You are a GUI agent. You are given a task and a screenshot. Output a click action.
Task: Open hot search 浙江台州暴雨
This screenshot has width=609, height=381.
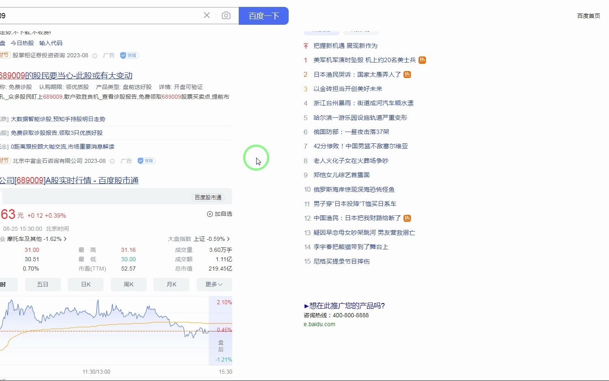click(363, 103)
